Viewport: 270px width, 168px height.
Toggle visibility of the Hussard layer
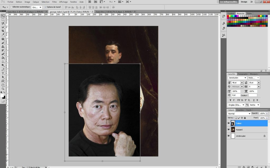(229, 130)
